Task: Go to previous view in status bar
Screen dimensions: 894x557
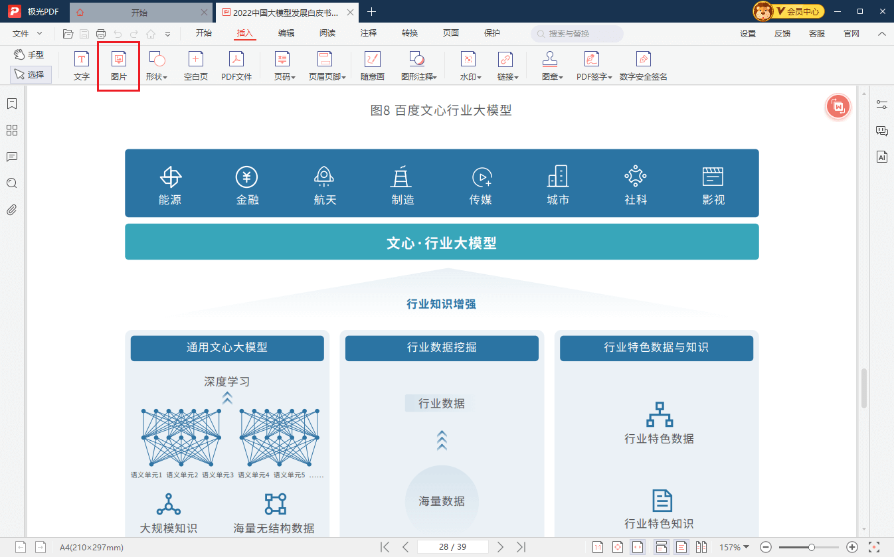Action: [x=21, y=547]
